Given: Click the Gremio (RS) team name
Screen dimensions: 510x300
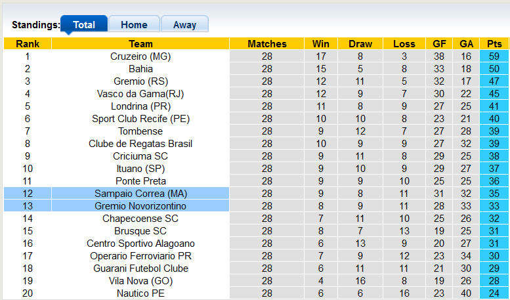Looking at the screenshot, I should click(140, 81).
